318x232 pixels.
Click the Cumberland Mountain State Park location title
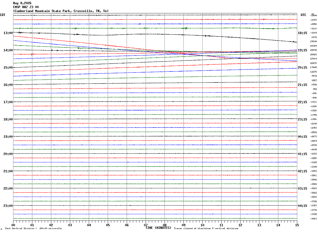(61, 11)
